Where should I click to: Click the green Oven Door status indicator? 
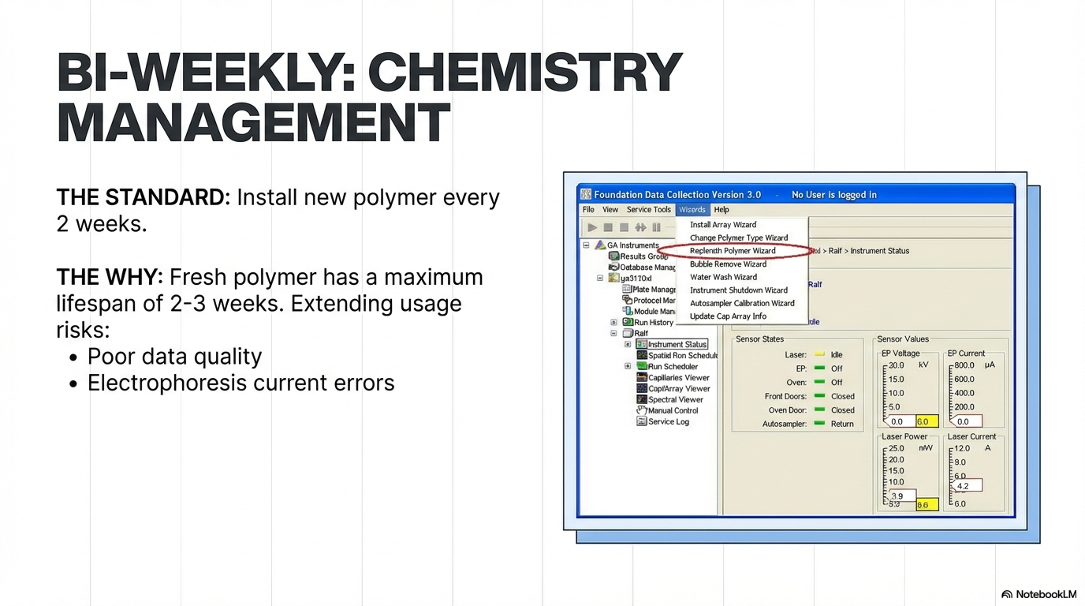coord(819,410)
